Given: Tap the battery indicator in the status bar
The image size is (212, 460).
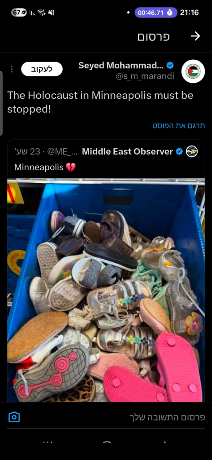Looking at the screenshot, I should coord(19,13).
